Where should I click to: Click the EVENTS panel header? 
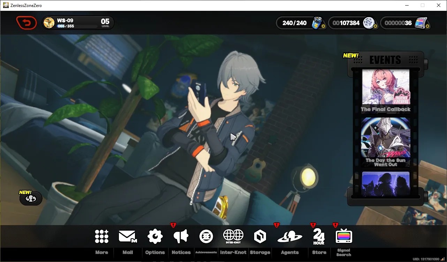pos(385,60)
